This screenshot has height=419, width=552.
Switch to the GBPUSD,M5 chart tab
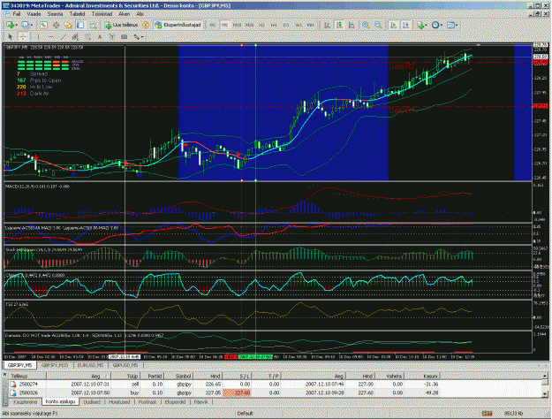(125, 365)
